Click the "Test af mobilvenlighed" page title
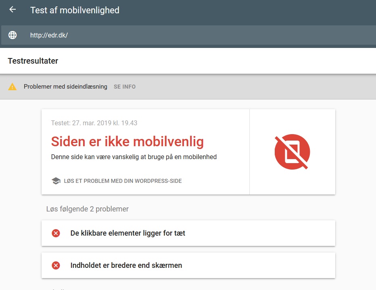This screenshot has height=290, width=376. pos(75,10)
